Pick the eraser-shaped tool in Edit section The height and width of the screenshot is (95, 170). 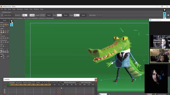click(1, 52)
